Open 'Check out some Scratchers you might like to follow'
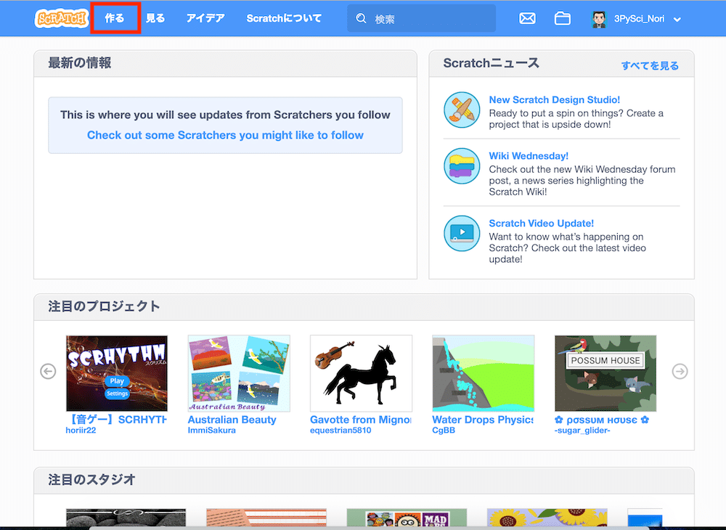 point(226,135)
